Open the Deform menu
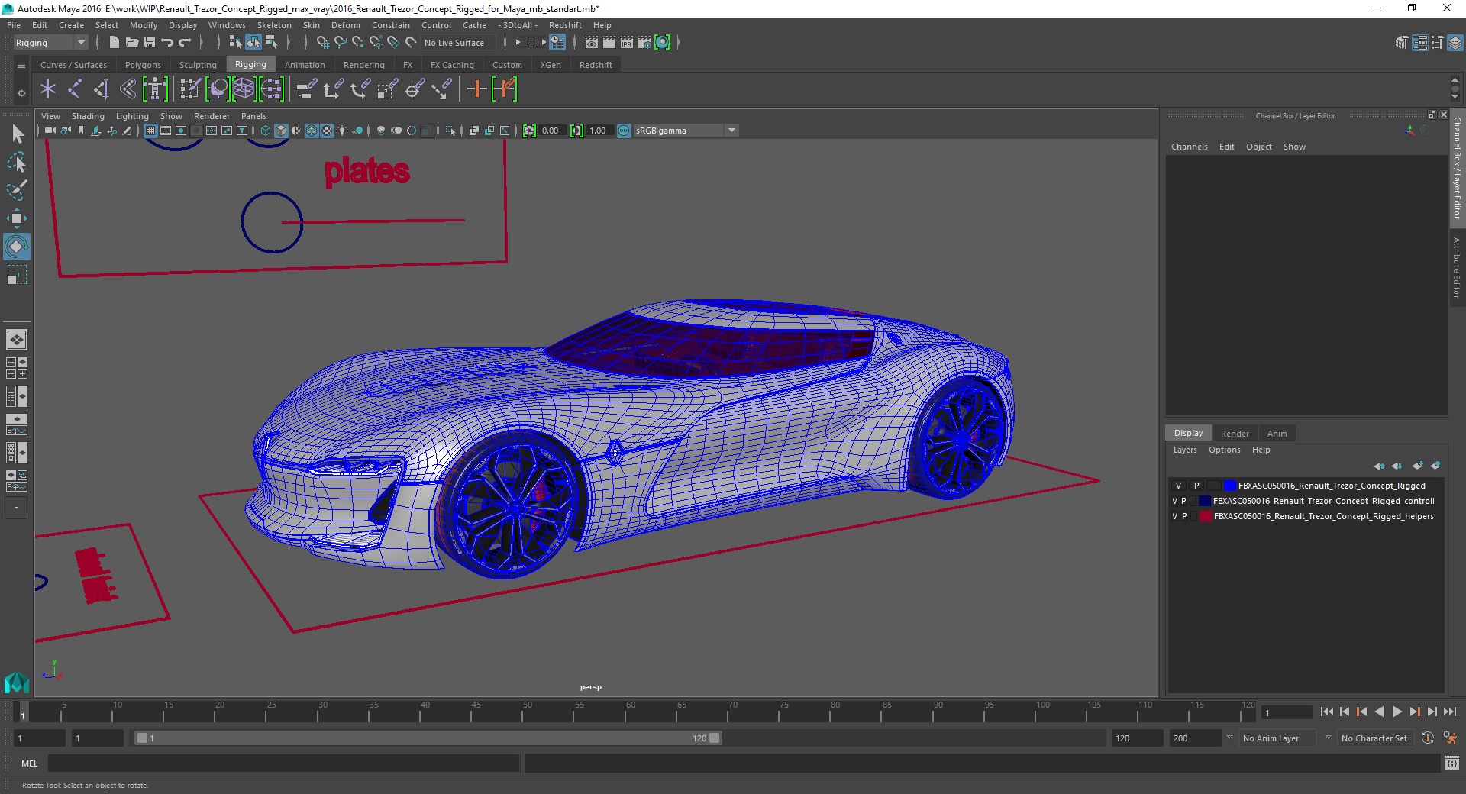Image resolution: width=1466 pixels, height=794 pixels. click(x=345, y=25)
